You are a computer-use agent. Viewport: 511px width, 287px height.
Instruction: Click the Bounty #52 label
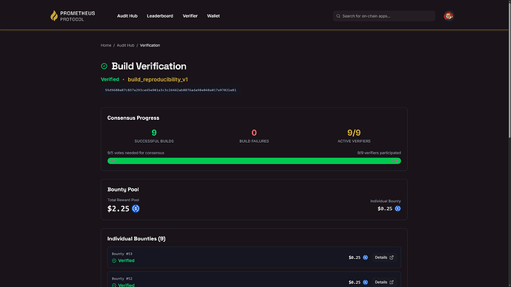[122, 279]
